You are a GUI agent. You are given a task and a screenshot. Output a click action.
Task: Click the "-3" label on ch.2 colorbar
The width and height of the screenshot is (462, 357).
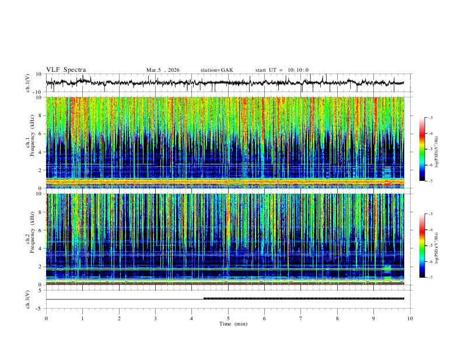(x=430, y=214)
